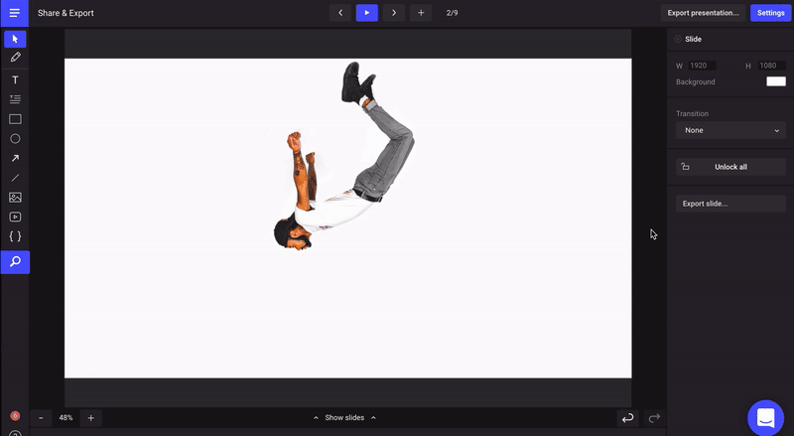Open the hamburger main menu

tap(14, 13)
